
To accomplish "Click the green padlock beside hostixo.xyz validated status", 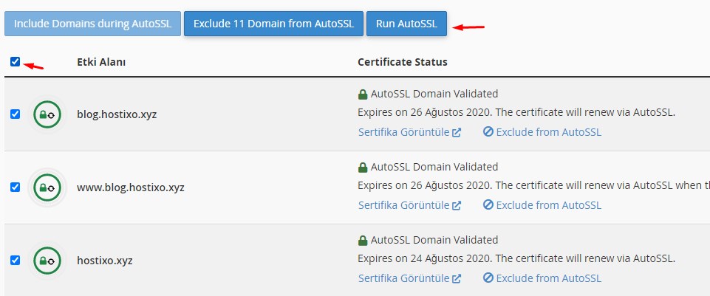I will tap(362, 241).
